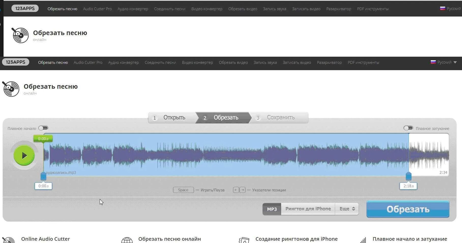
Task: Select step 2 Обрезать tab
Action: pos(223,118)
